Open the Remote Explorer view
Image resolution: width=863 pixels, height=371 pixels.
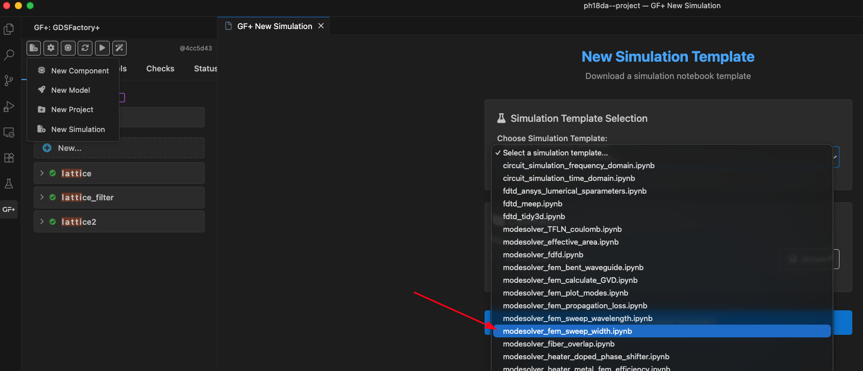9,132
